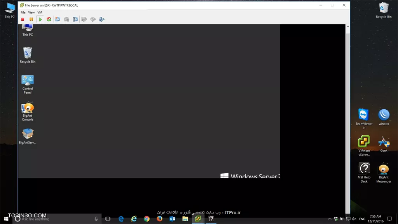Open File Explorer from the taskbar

(x=185, y=219)
